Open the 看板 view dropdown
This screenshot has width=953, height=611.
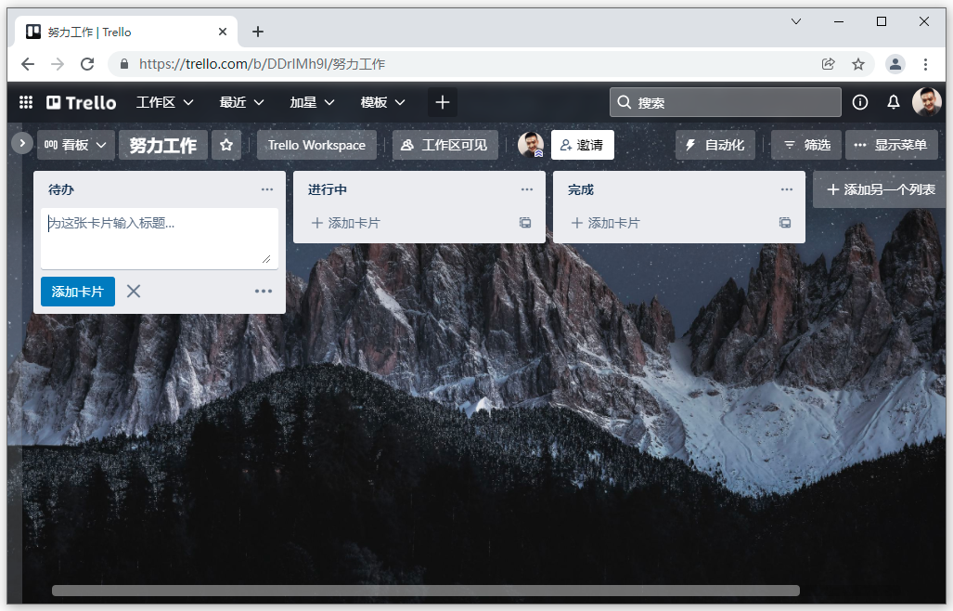(x=76, y=145)
